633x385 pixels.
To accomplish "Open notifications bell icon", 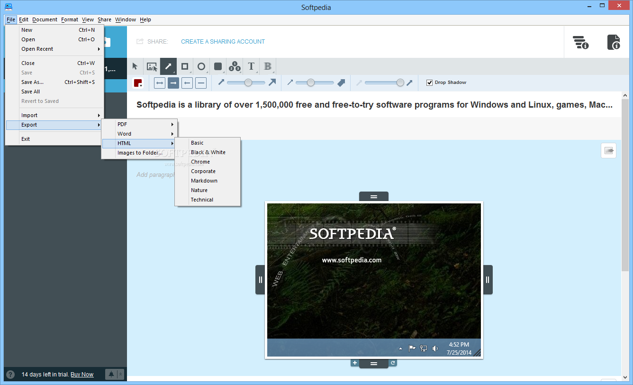I will click(x=111, y=374).
